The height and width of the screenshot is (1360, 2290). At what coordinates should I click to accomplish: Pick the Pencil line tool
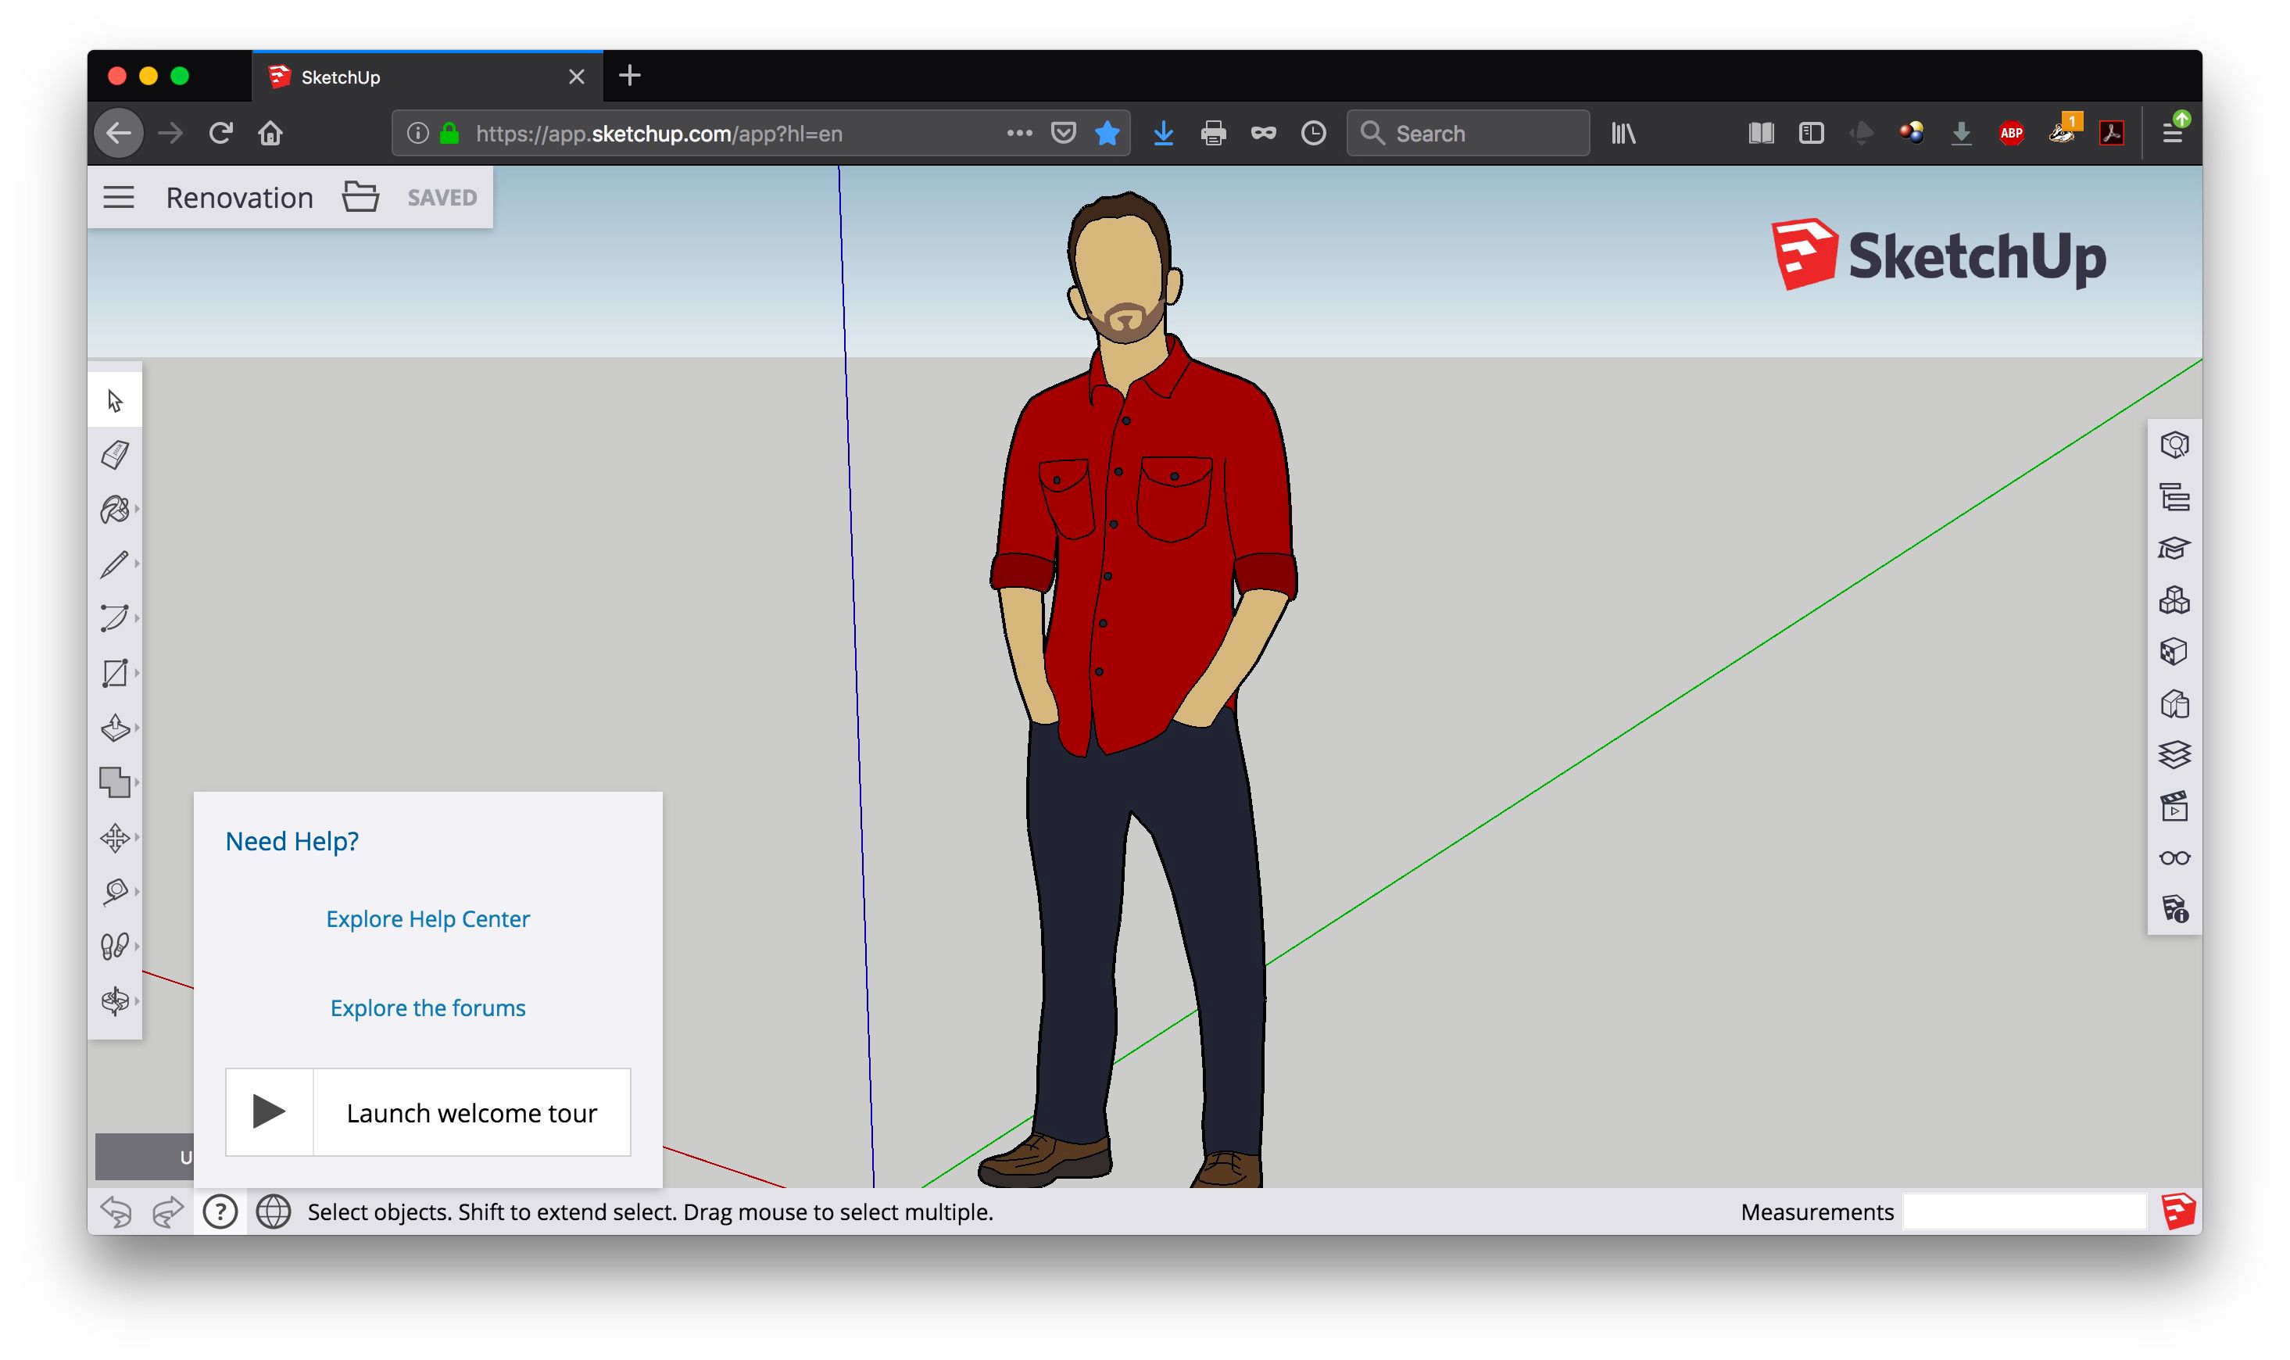point(115,564)
